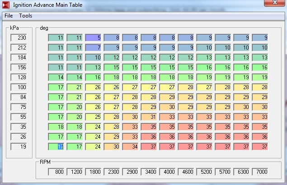The image size is (287, 185).
Task: Close the Ignition Advance Main Table window
Action: click(274, 3)
